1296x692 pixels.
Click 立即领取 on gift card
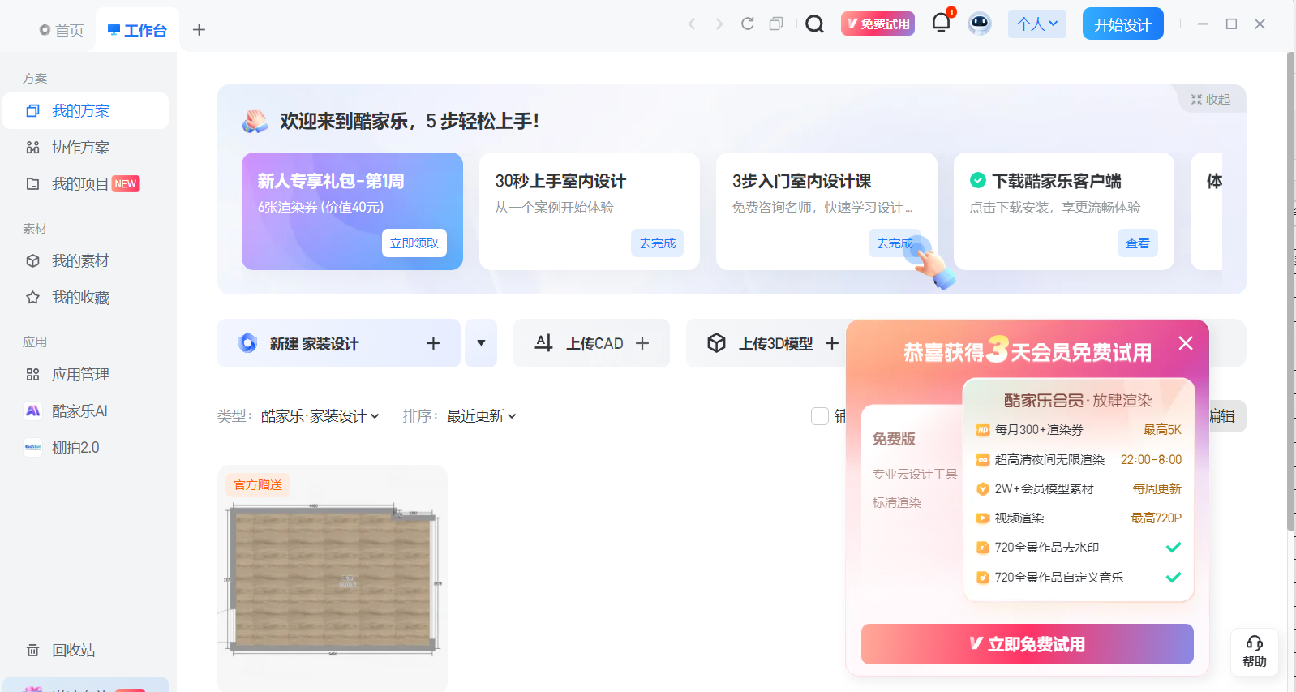click(x=414, y=243)
